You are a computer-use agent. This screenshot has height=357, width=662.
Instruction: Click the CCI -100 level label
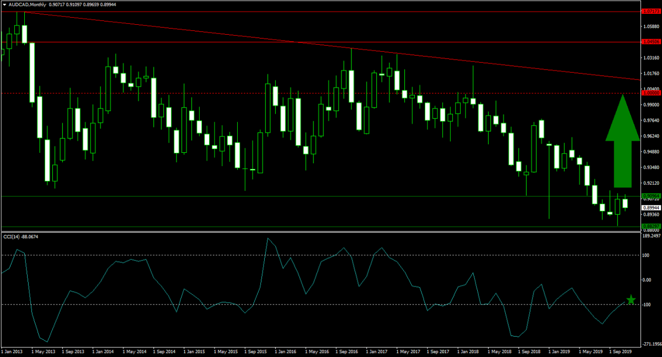click(x=647, y=305)
